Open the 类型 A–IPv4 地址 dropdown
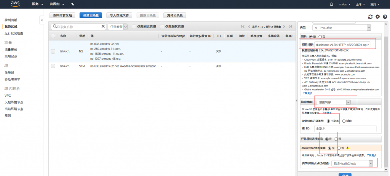This screenshot has width=390, height=176. 342,28
